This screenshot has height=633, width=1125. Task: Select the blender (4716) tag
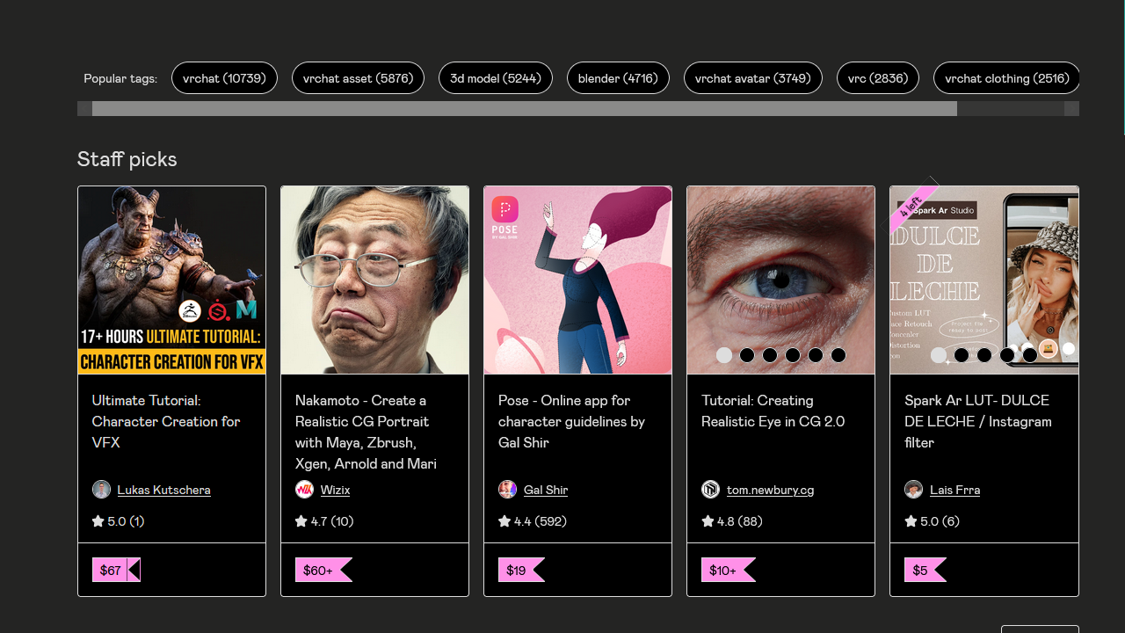[618, 78]
